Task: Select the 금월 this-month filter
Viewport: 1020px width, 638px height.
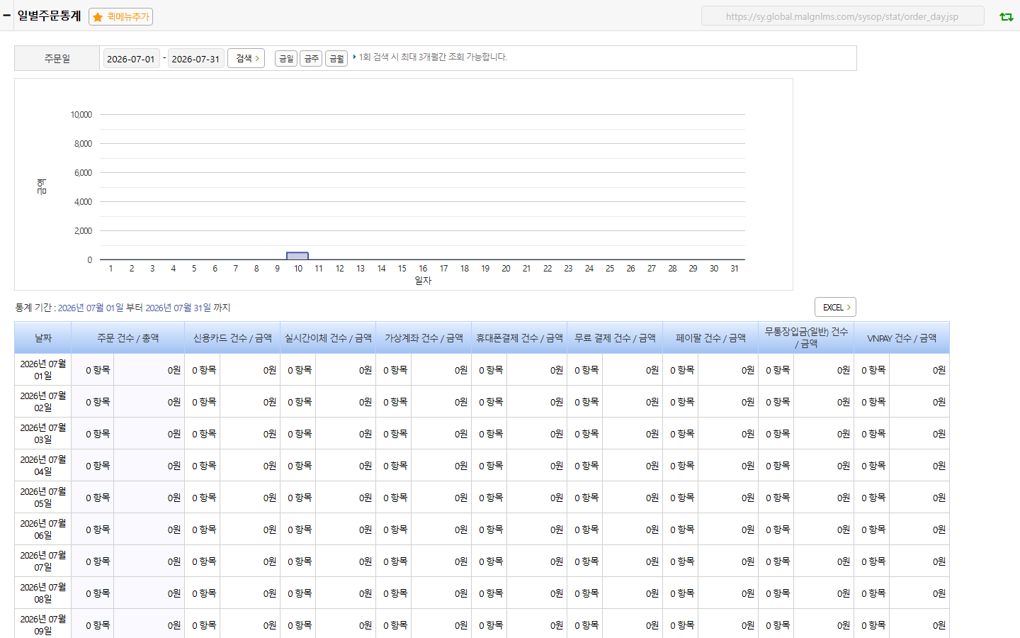Action: 336,59
